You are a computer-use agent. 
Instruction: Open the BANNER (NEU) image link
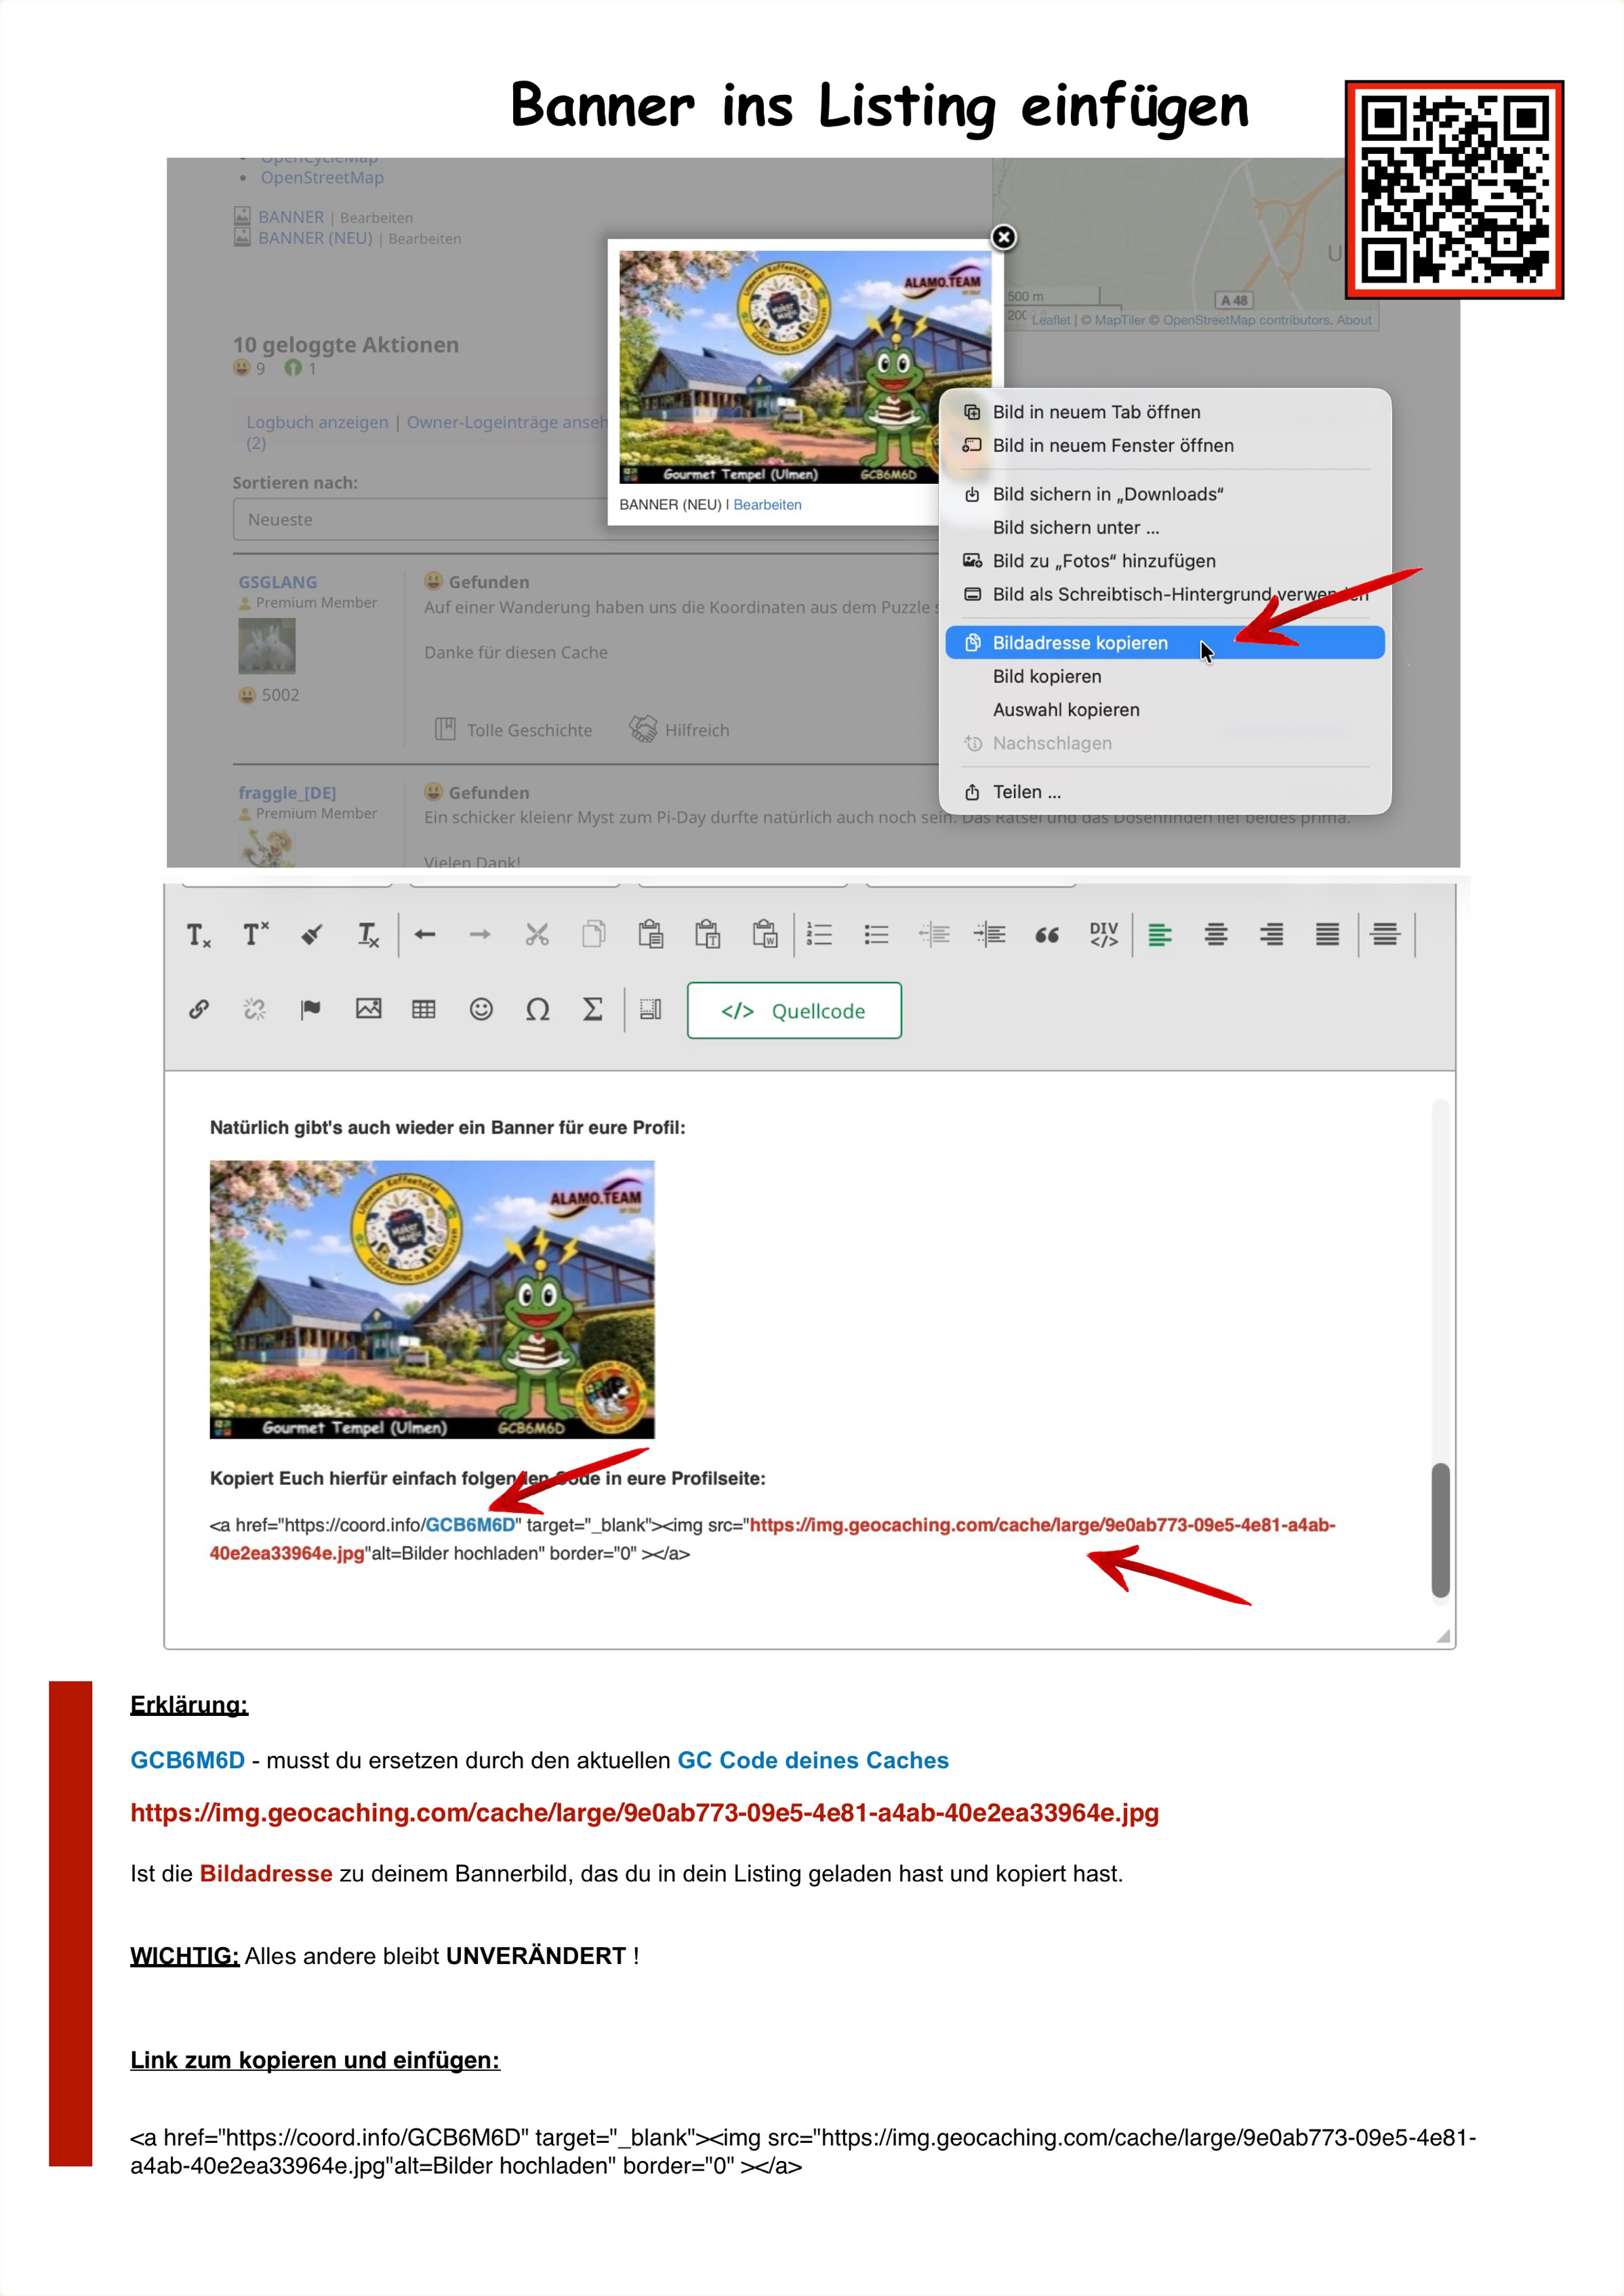point(315,238)
